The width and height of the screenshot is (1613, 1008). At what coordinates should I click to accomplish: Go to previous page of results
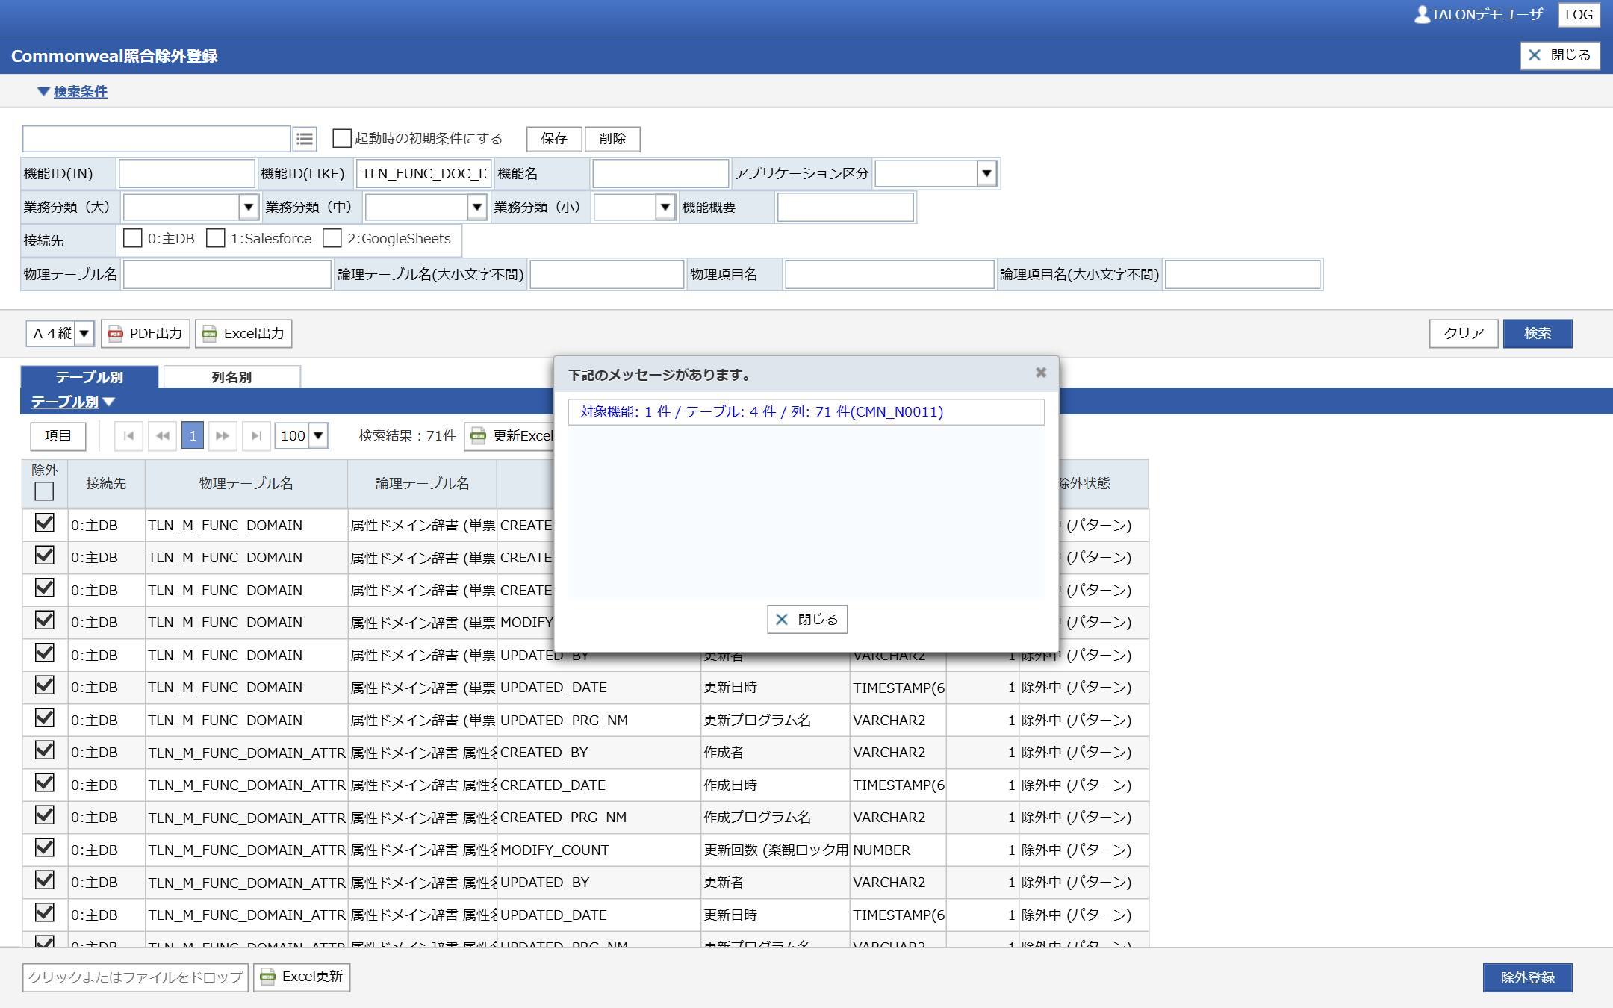162,436
